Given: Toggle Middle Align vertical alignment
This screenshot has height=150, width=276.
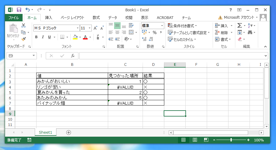Looking at the screenshot, I should pyautogui.click(x=117, y=26).
